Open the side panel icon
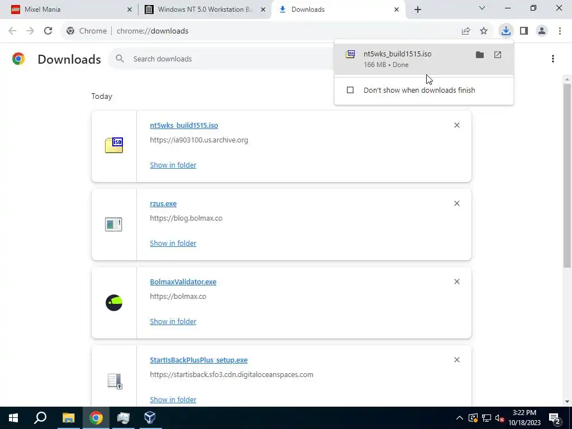Screen dimensions: 572x429 pyautogui.click(x=524, y=31)
